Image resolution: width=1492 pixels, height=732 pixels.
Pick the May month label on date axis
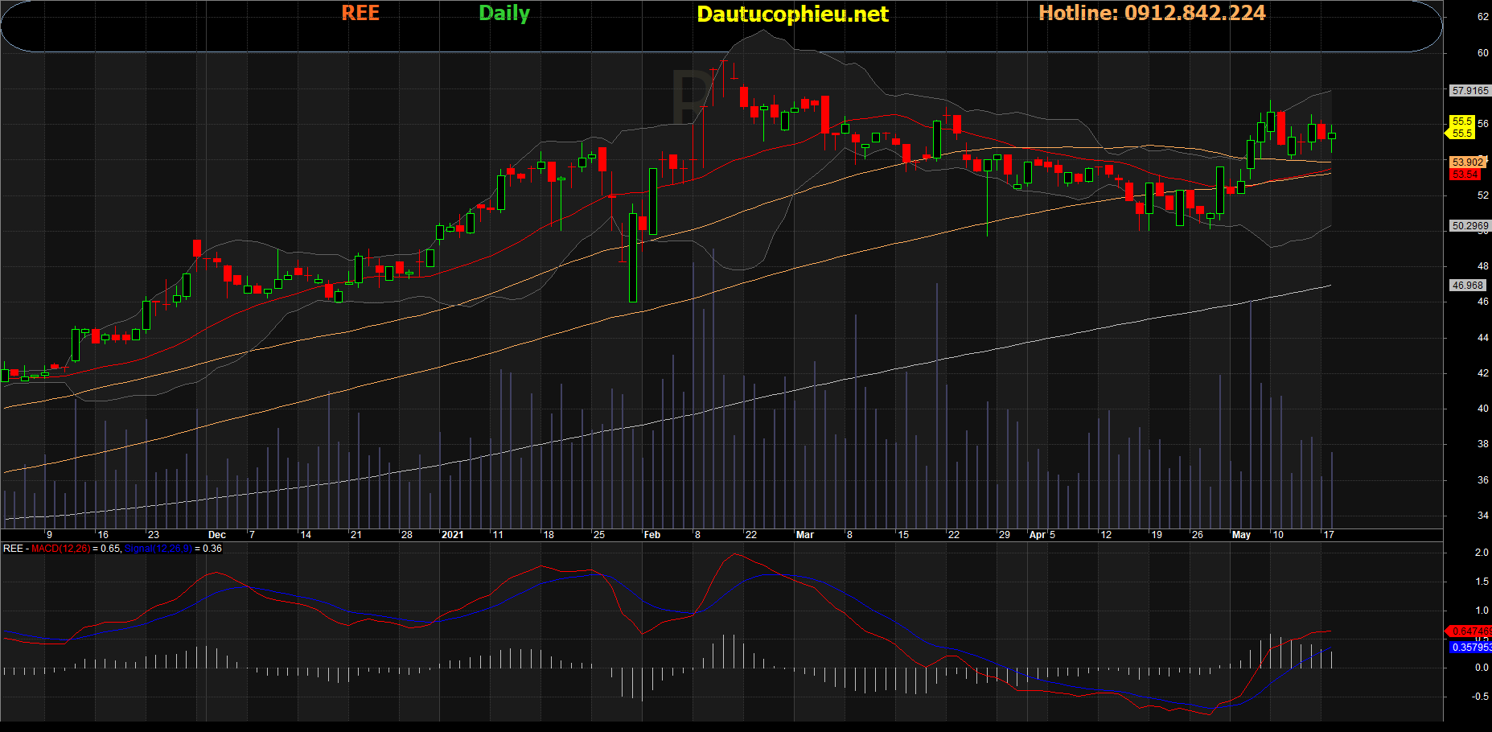[1242, 535]
